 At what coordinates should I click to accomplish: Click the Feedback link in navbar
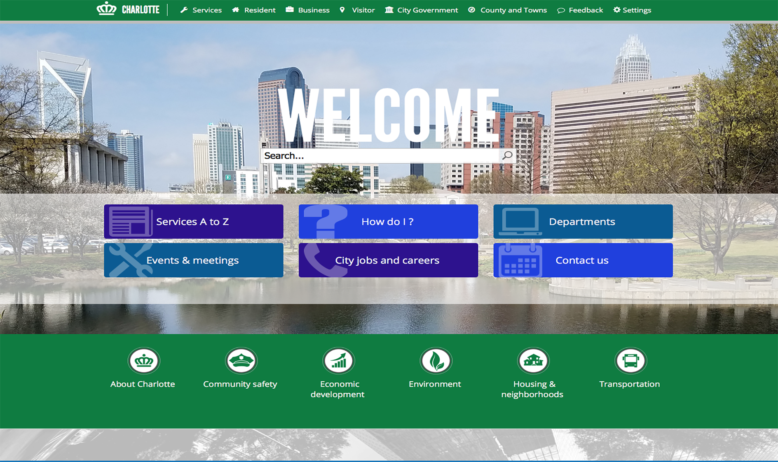point(580,10)
